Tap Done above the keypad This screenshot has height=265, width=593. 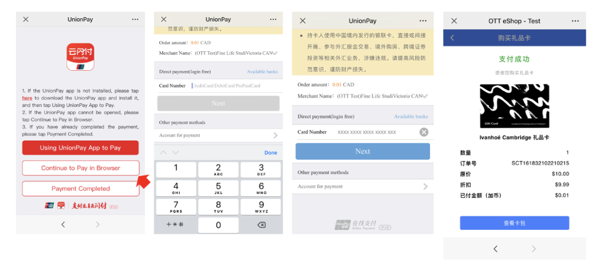click(271, 152)
